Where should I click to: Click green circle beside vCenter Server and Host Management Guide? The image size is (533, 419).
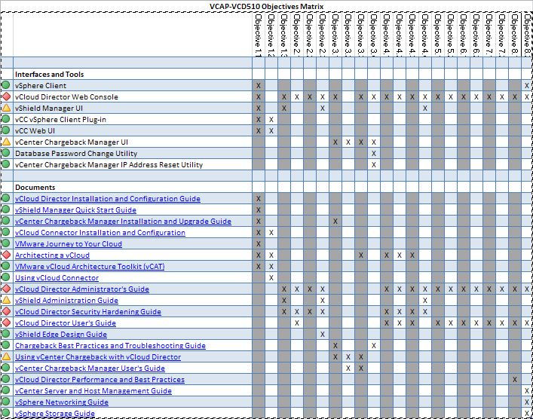(6, 390)
